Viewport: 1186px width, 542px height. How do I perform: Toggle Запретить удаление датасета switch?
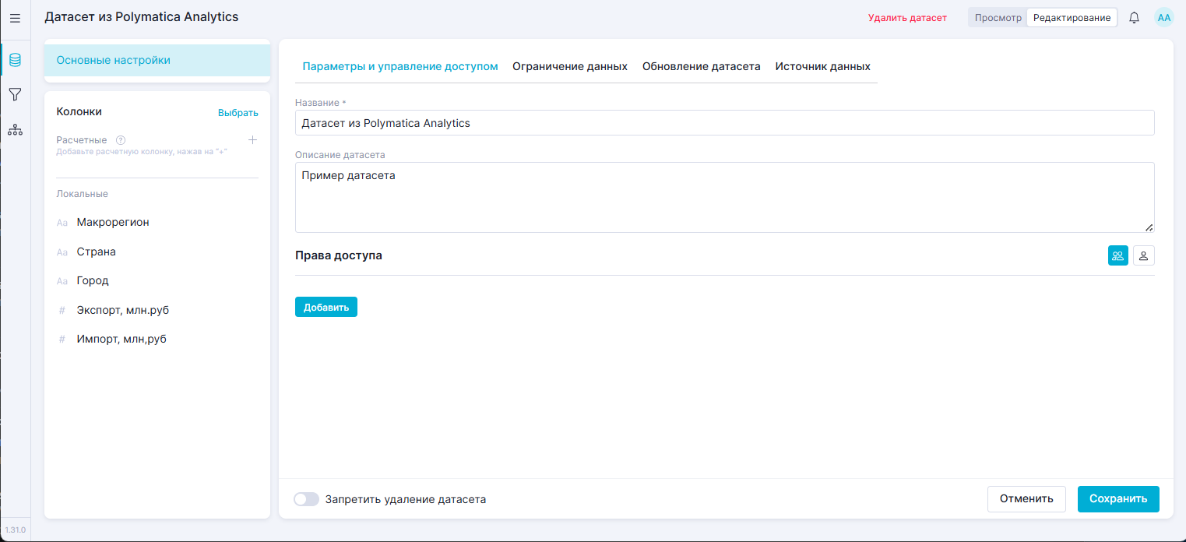click(x=306, y=499)
